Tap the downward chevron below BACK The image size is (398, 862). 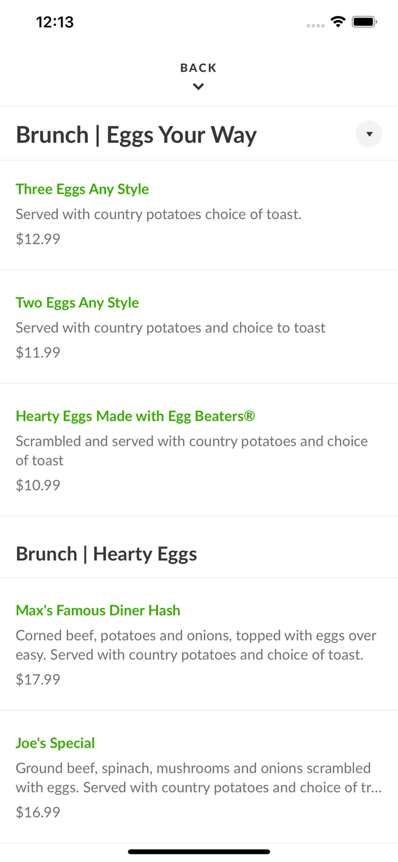[x=199, y=86]
